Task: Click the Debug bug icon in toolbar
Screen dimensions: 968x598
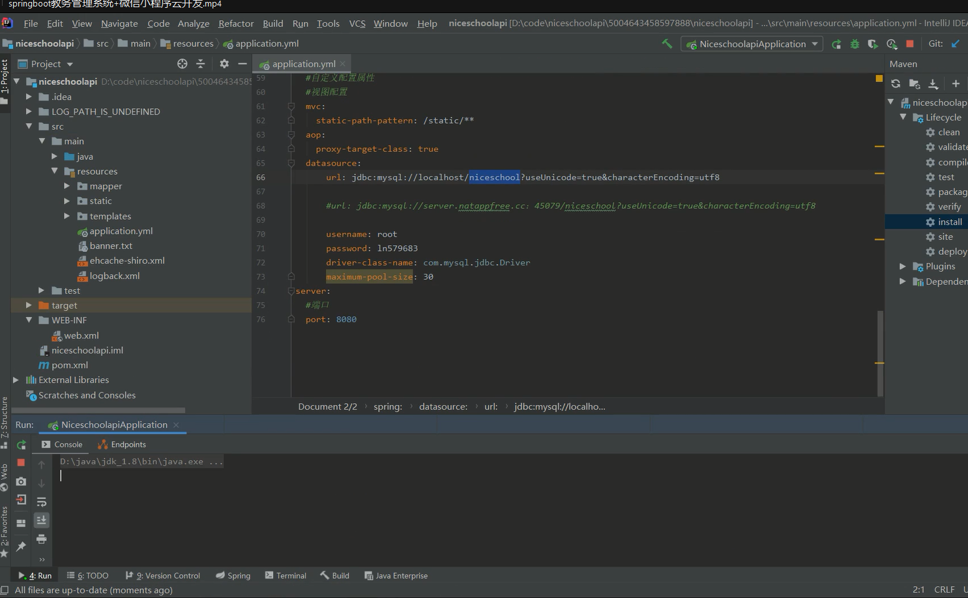Action: [x=855, y=44]
